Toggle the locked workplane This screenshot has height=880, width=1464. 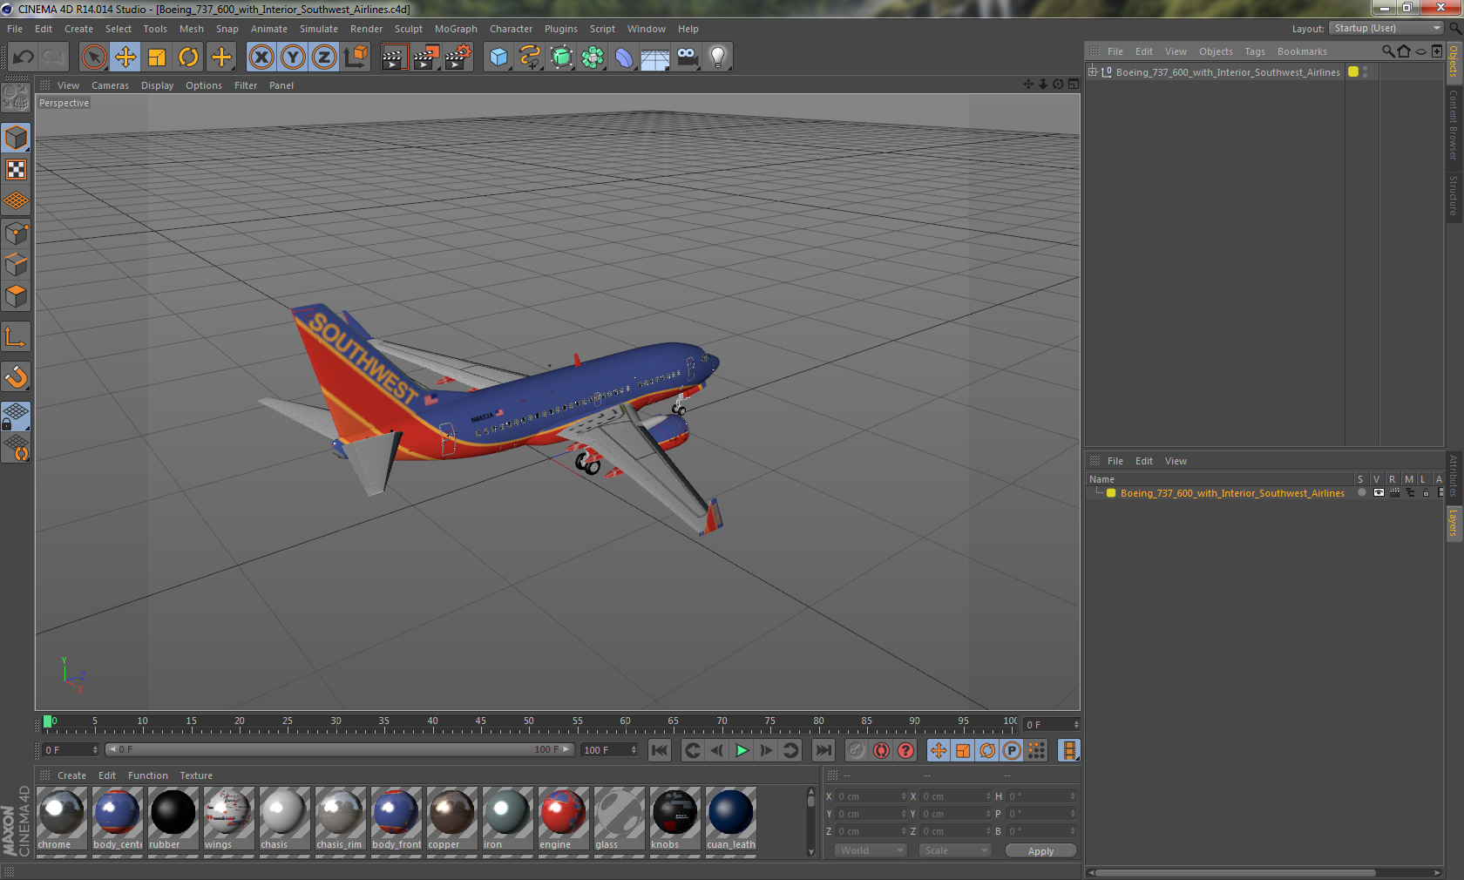pyautogui.click(x=16, y=416)
